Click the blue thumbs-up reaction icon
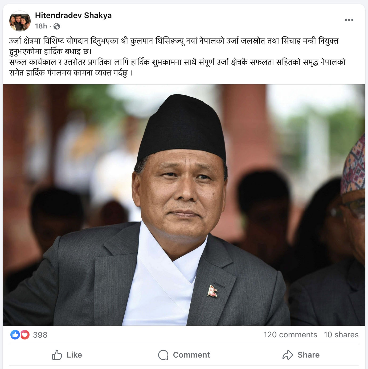This screenshot has height=369, width=368. [x=15, y=335]
